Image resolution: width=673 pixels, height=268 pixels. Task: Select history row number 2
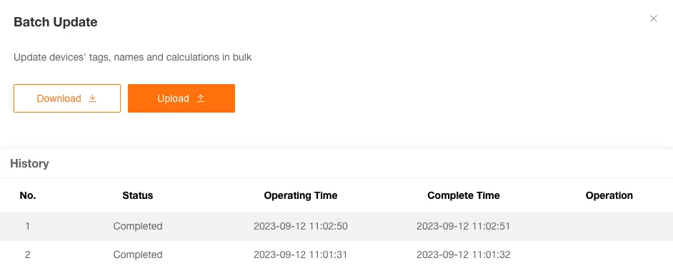[336, 254]
